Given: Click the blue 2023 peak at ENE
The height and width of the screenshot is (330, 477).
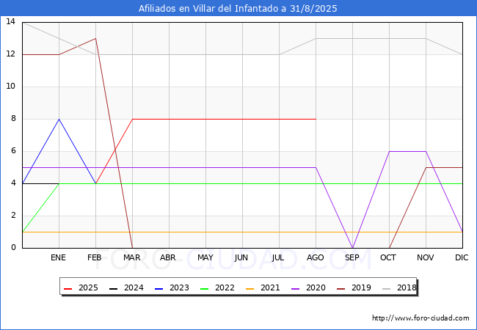Looking at the screenshot, I should coord(59,119).
